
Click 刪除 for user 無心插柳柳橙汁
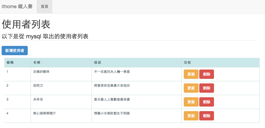[207, 116]
